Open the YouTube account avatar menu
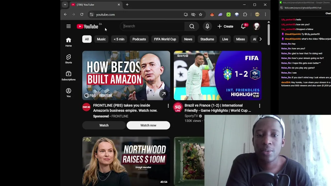This screenshot has width=331, height=186. tap(257, 26)
